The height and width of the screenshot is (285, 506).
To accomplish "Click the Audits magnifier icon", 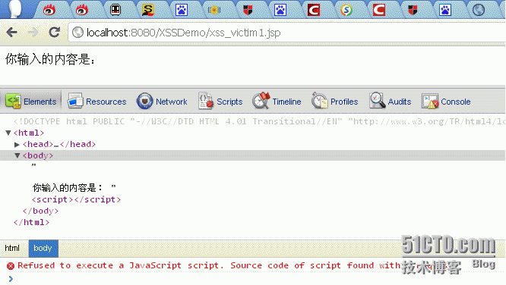I will 378,101.
